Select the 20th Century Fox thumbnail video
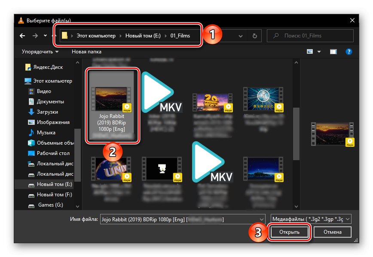 coord(213,103)
